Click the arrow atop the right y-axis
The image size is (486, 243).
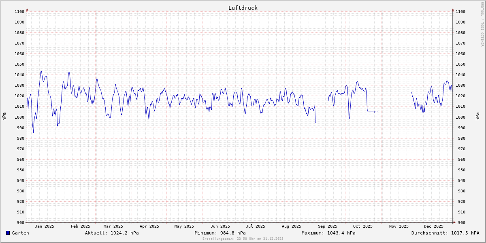point(453,9)
